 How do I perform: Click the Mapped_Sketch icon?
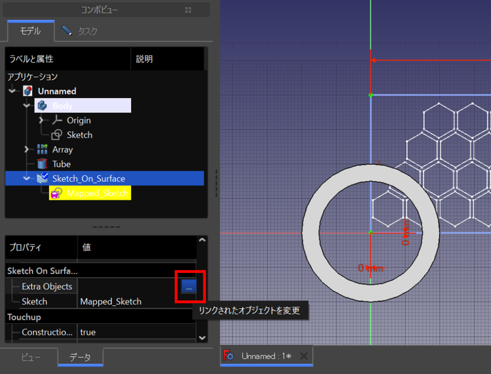(x=57, y=193)
